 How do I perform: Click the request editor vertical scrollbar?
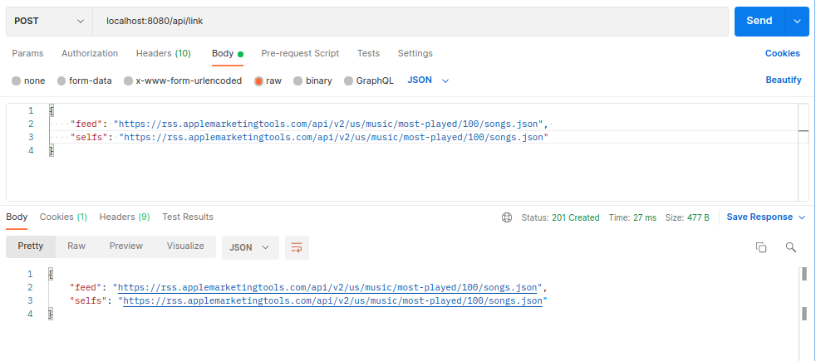coord(803,152)
